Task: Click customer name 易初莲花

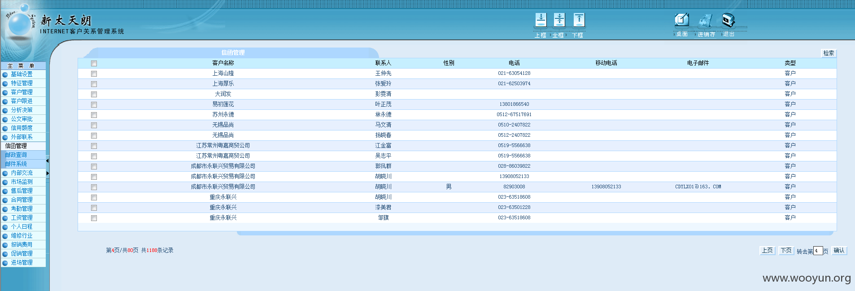Action: (x=223, y=104)
